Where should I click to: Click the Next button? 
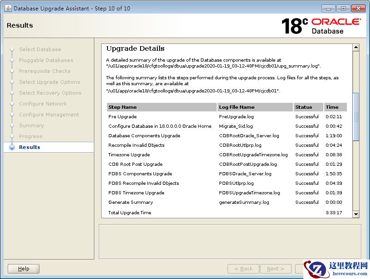276,269
